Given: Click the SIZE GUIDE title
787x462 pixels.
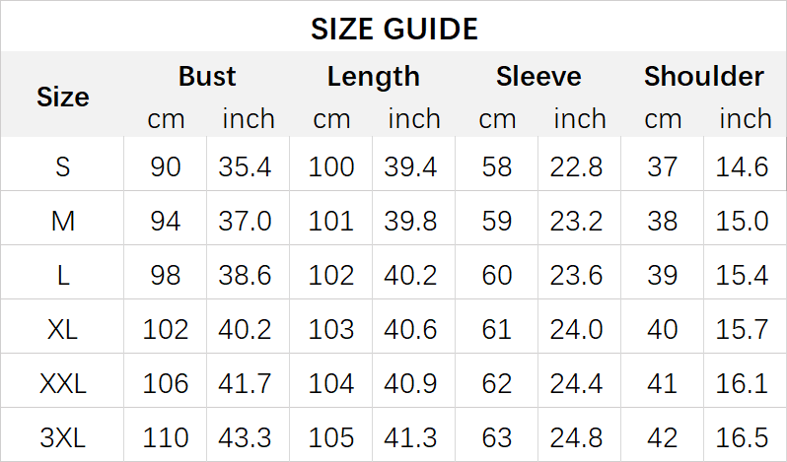Looking at the screenshot, I should pyautogui.click(x=393, y=29).
